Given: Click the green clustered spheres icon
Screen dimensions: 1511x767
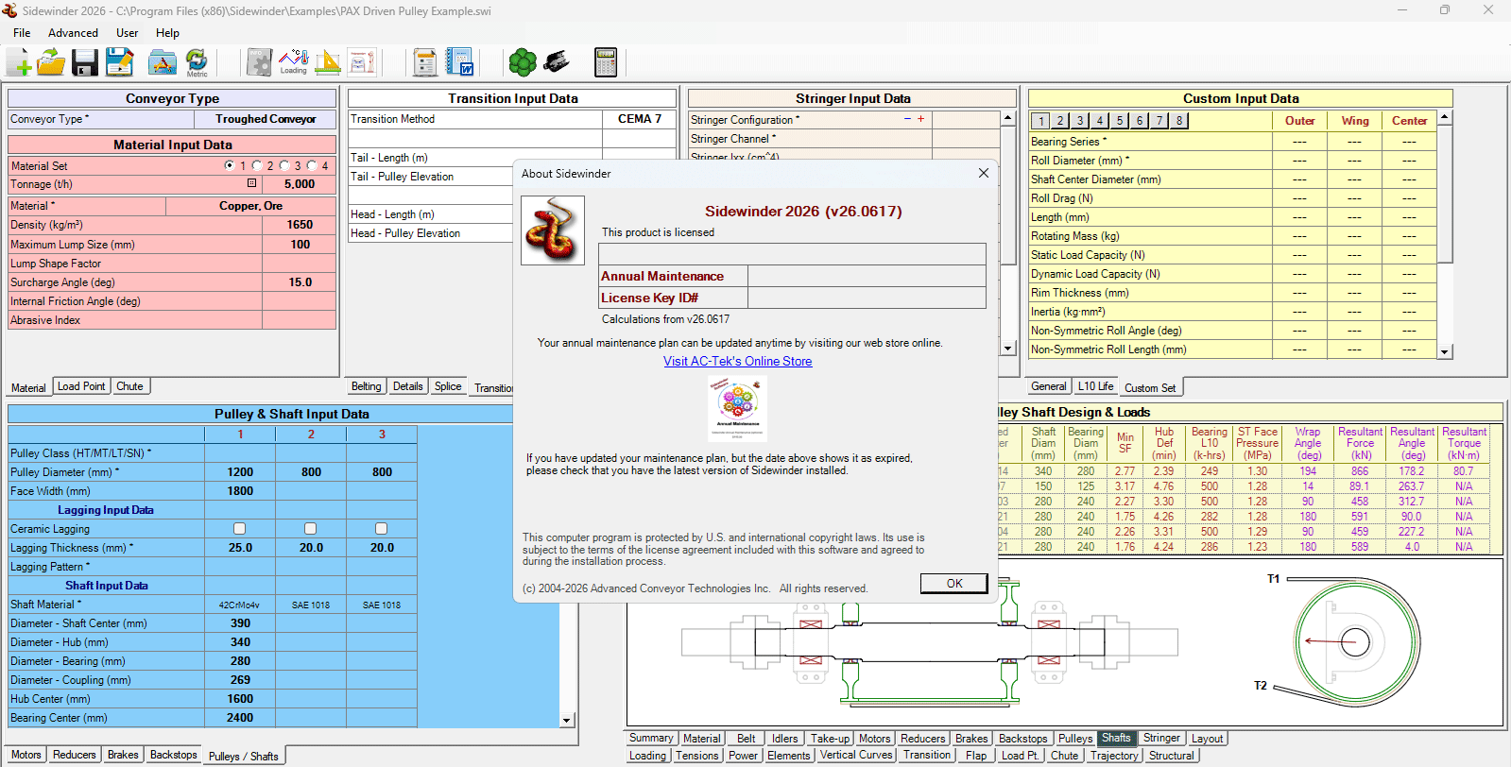Looking at the screenshot, I should tap(523, 63).
